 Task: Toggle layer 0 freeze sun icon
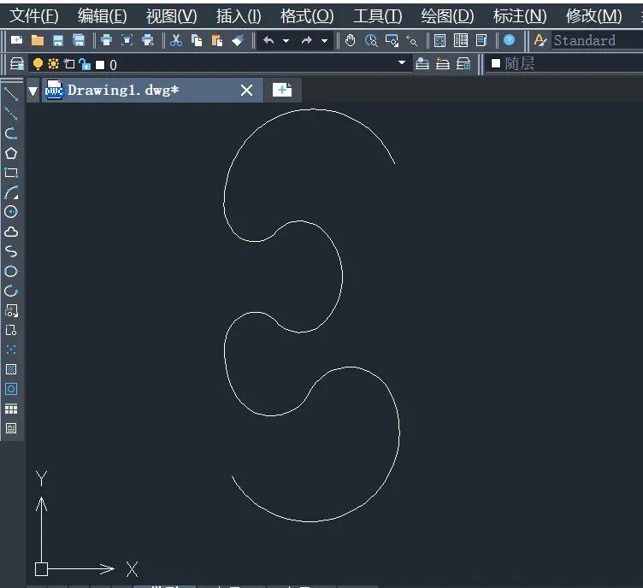(53, 63)
